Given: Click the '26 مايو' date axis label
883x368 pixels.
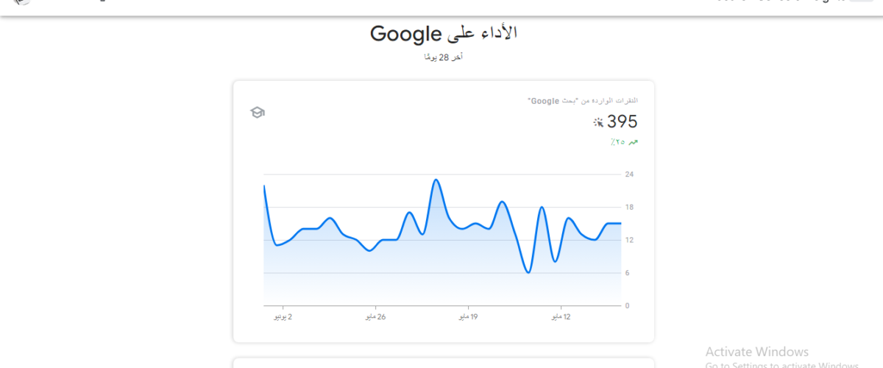Looking at the screenshot, I should [375, 316].
